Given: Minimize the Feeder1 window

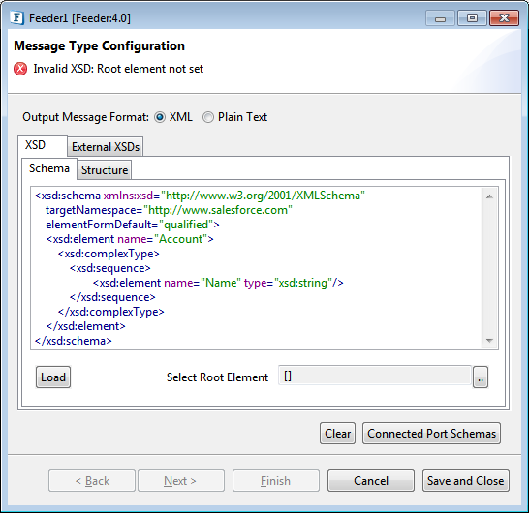Looking at the screenshot, I should (x=440, y=18).
